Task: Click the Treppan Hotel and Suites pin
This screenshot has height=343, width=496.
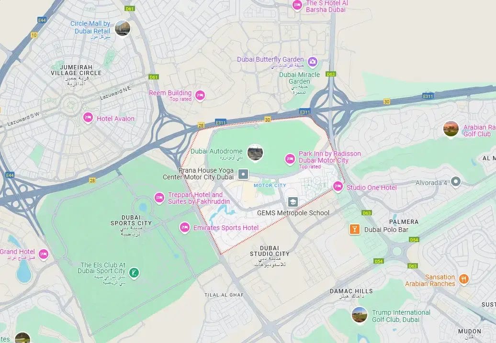Action: 159,198
